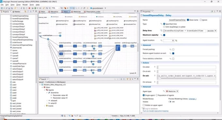The image size is (222, 120).
Task: Click the selectOutput4 item in Projects tree
Action: click(18, 79)
